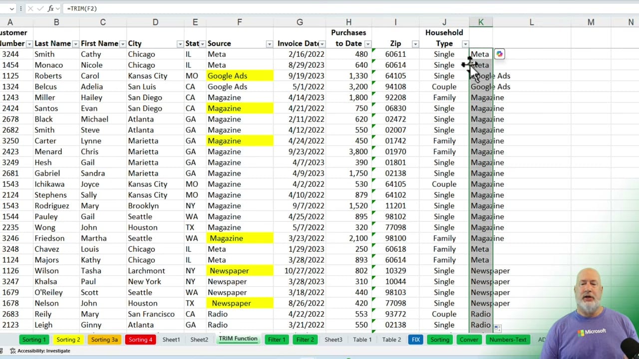
Task: Open the Name Box dropdown arrow
Action: [x=11, y=8]
